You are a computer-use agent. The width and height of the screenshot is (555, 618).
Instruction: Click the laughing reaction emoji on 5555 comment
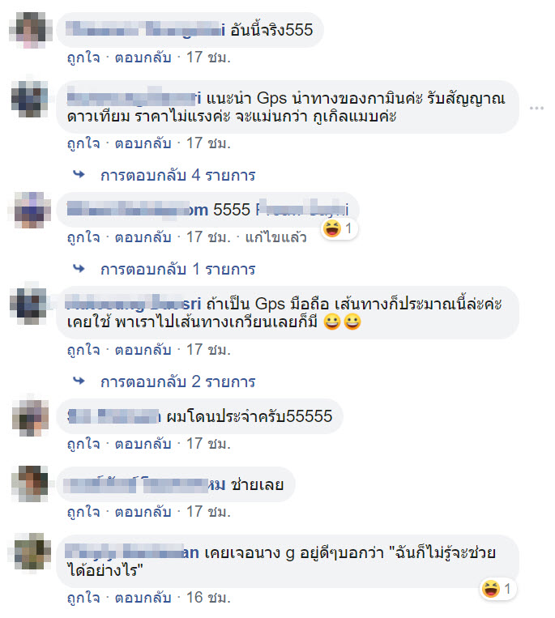[x=332, y=228]
